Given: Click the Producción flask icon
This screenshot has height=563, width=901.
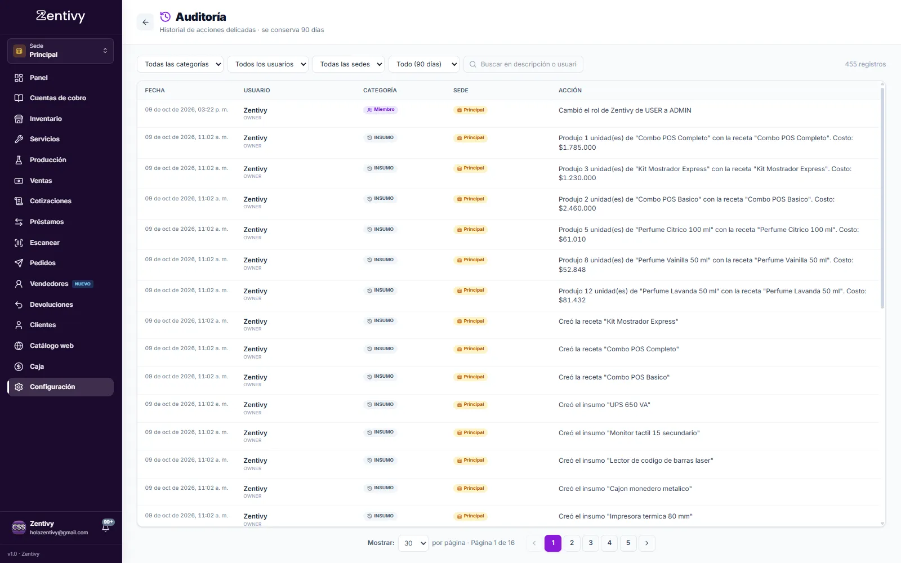Looking at the screenshot, I should pyautogui.click(x=19, y=160).
